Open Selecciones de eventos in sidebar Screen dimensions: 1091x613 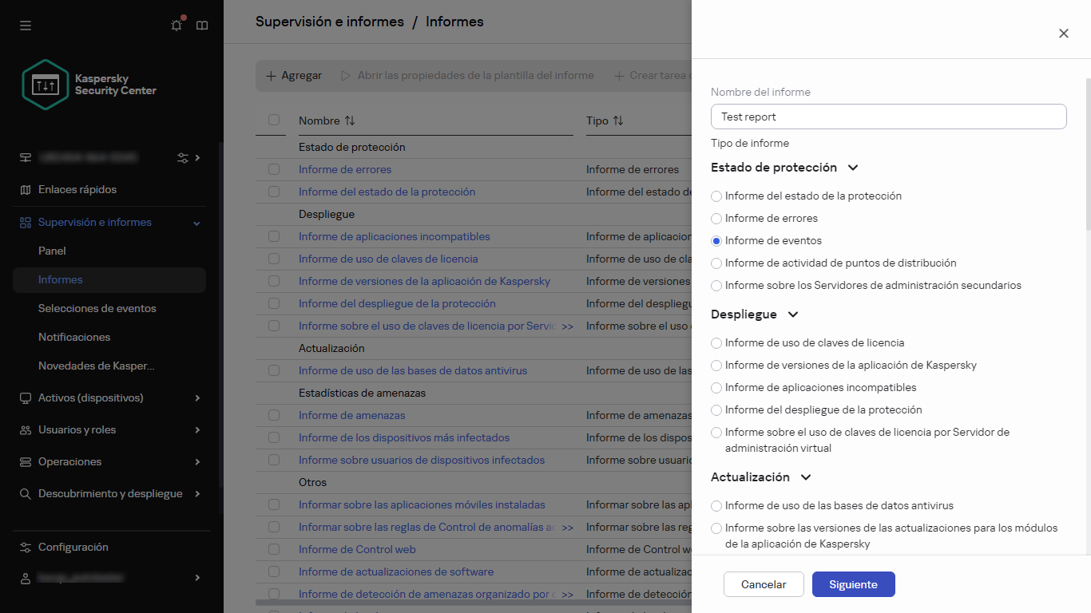[97, 308]
